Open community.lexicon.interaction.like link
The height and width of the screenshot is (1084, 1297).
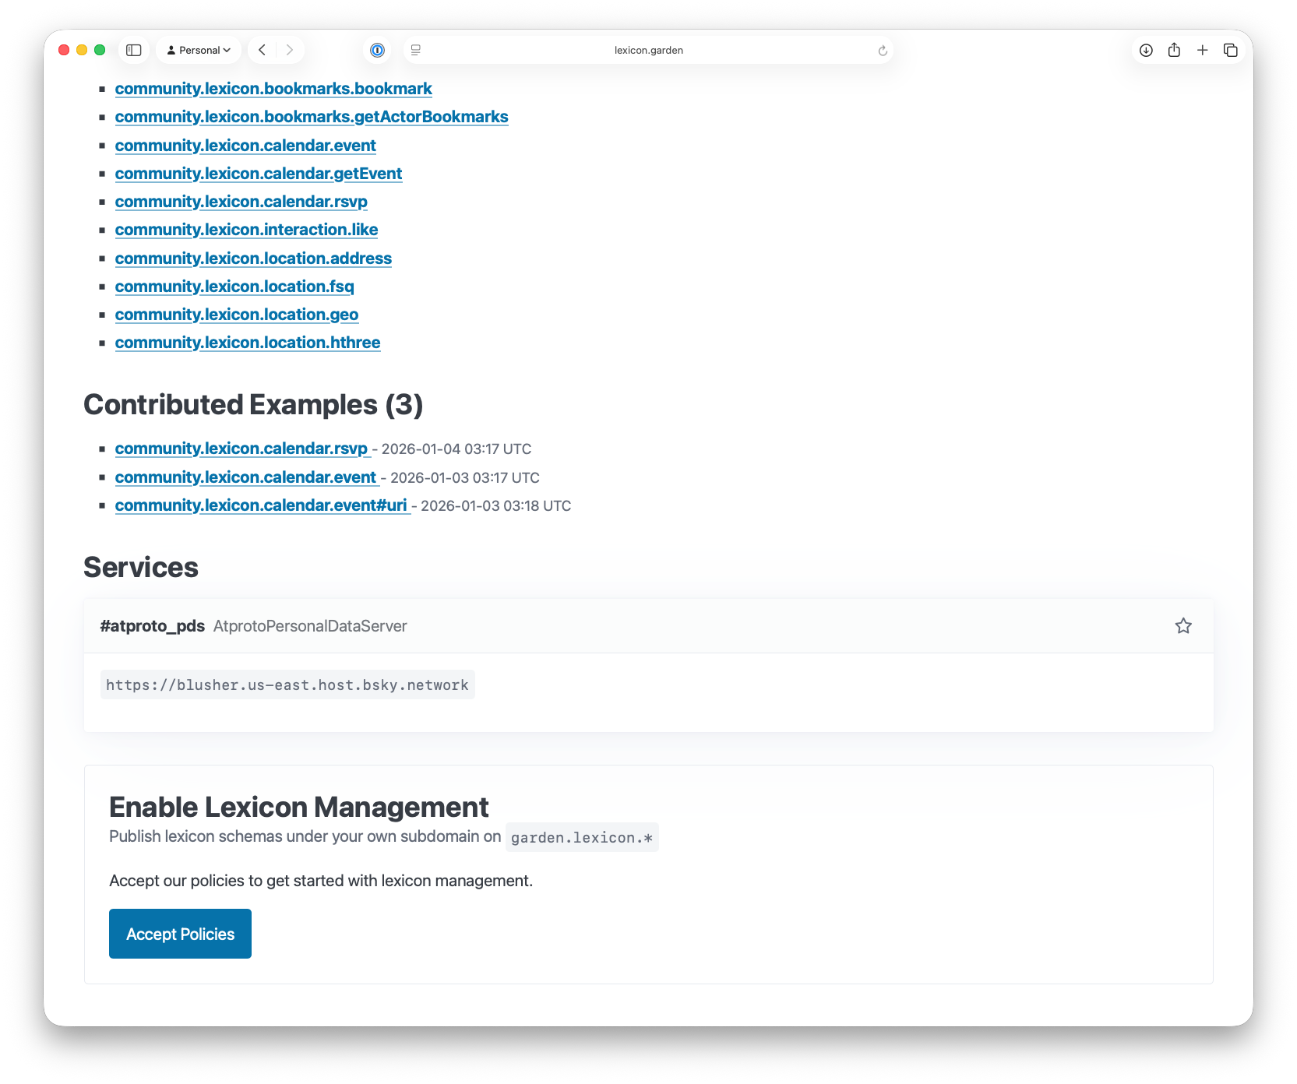click(246, 230)
